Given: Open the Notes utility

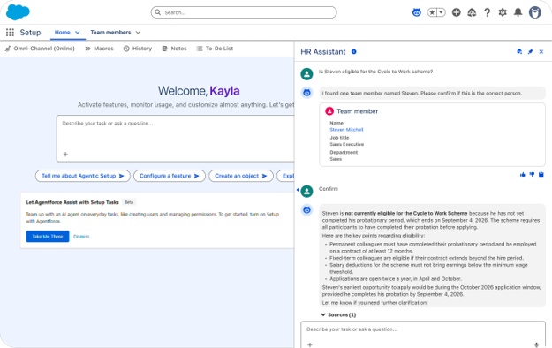Looking at the screenshot, I should click(x=174, y=49).
